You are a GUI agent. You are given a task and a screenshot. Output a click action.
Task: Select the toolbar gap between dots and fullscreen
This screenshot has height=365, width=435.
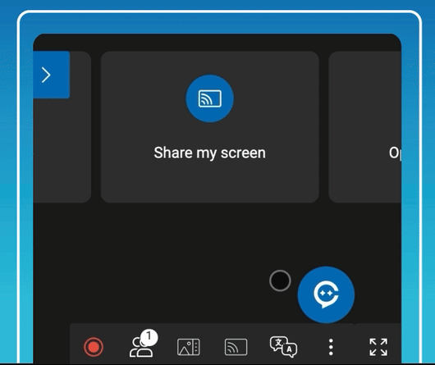click(x=351, y=347)
